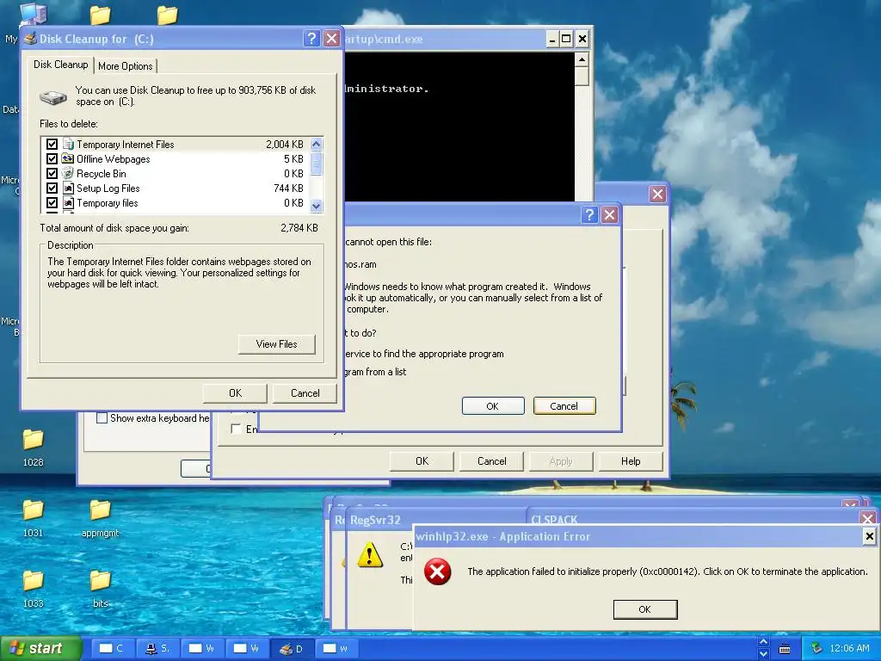
Task: Uncheck Temporary files checkbox
Action: (x=52, y=203)
